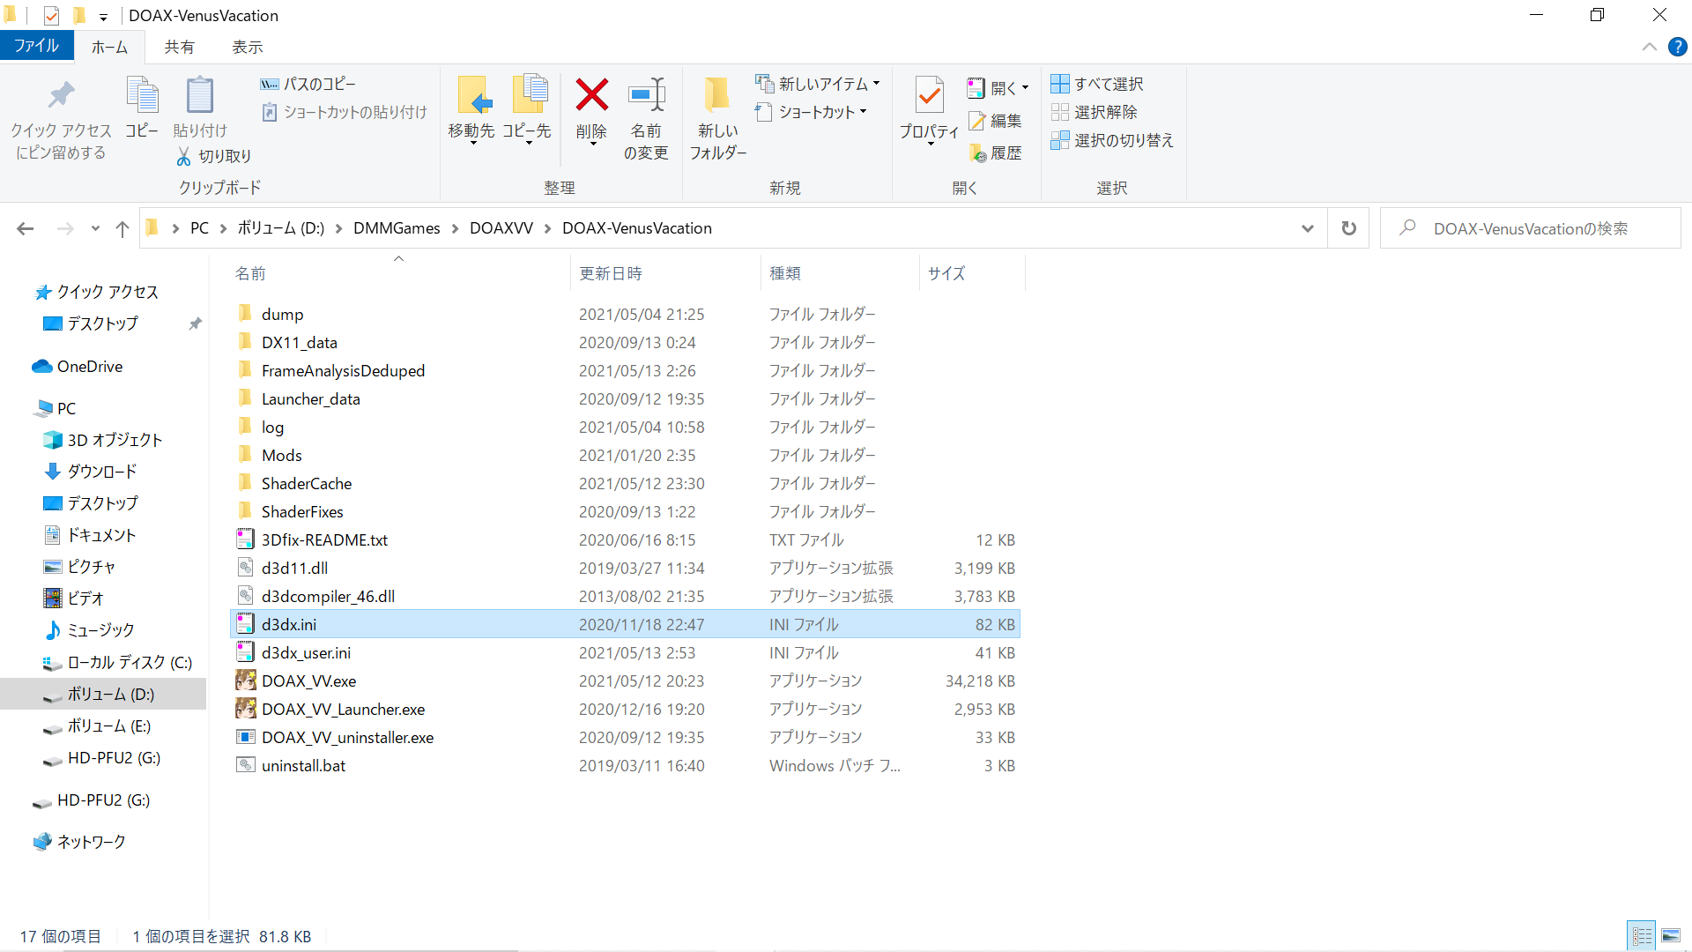Screen dimensions: 1692x952
Task: Expand ショートカット dropdown in ribbon
Action: [x=864, y=112]
